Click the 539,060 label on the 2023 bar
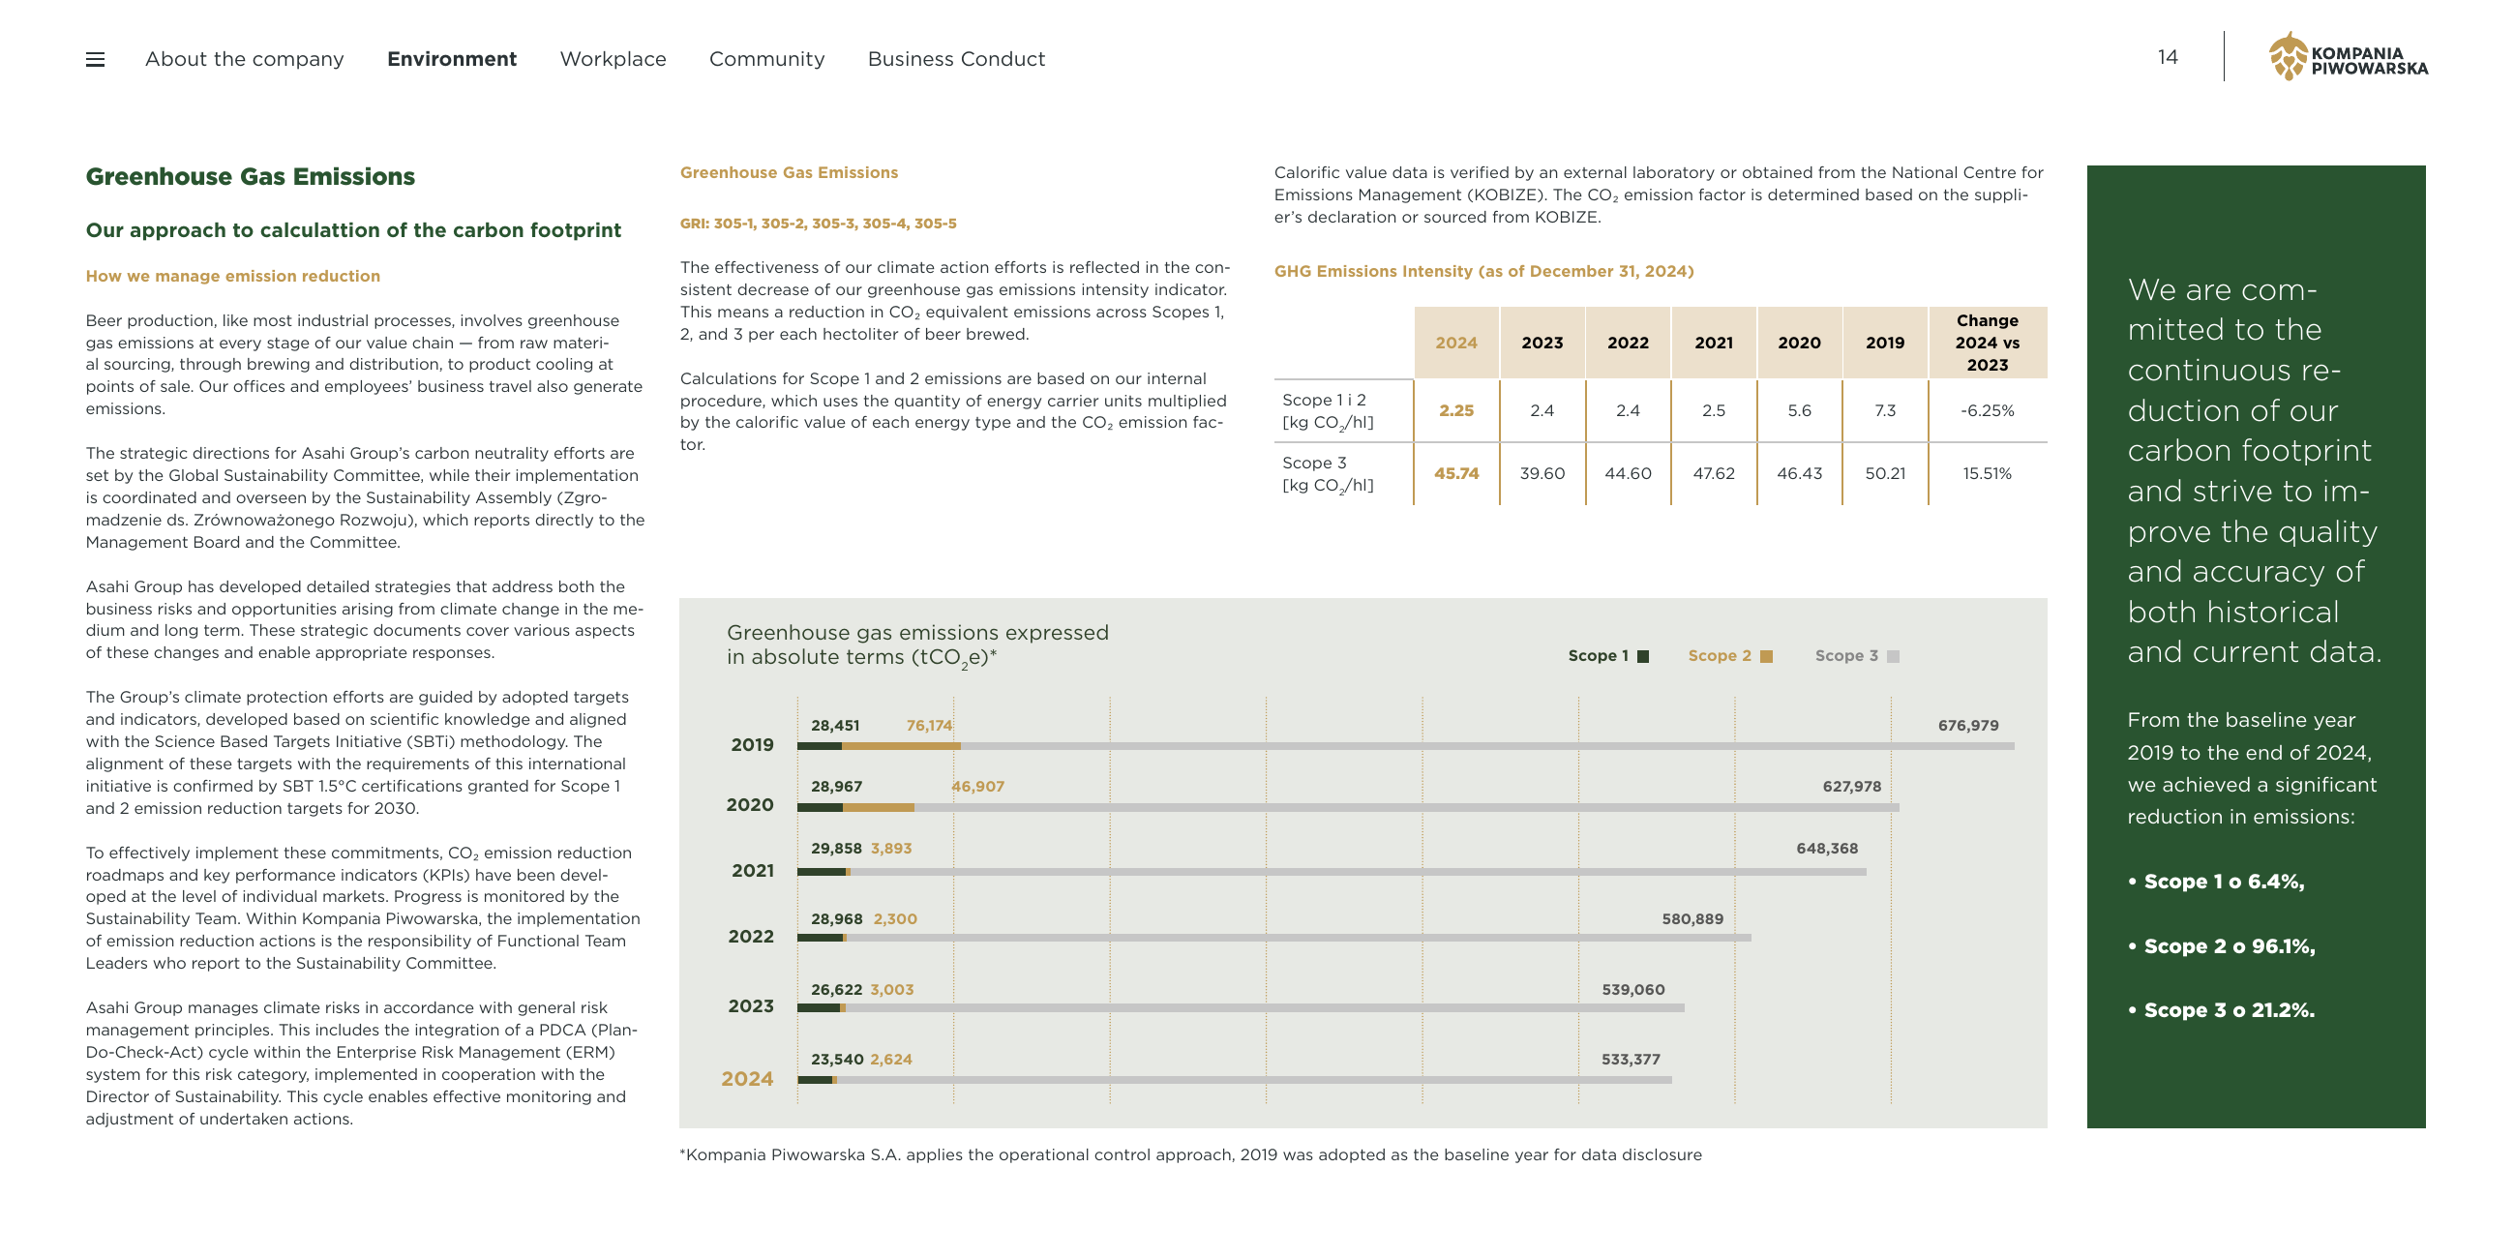The image size is (2515, 1258). [x=1632, y=989]
